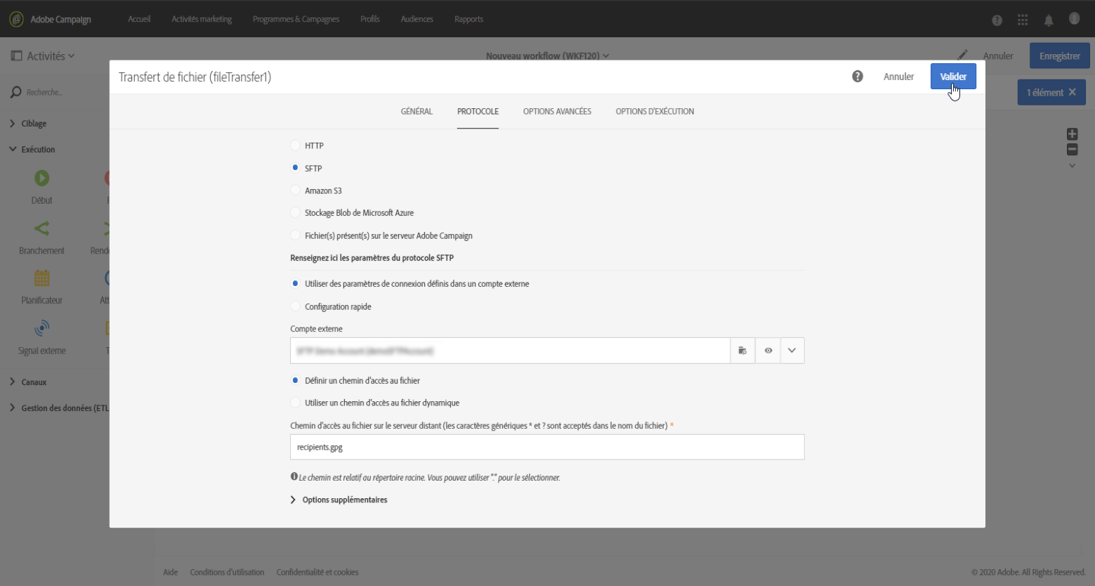View external account details with eye icon
Screen dimensions: 1095x586
coord(768,351)
